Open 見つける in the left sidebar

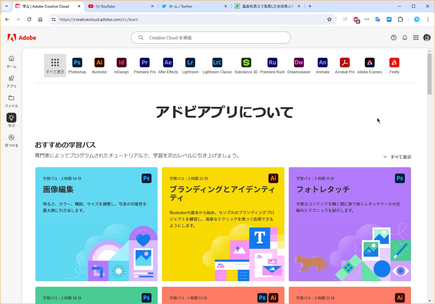11,141
